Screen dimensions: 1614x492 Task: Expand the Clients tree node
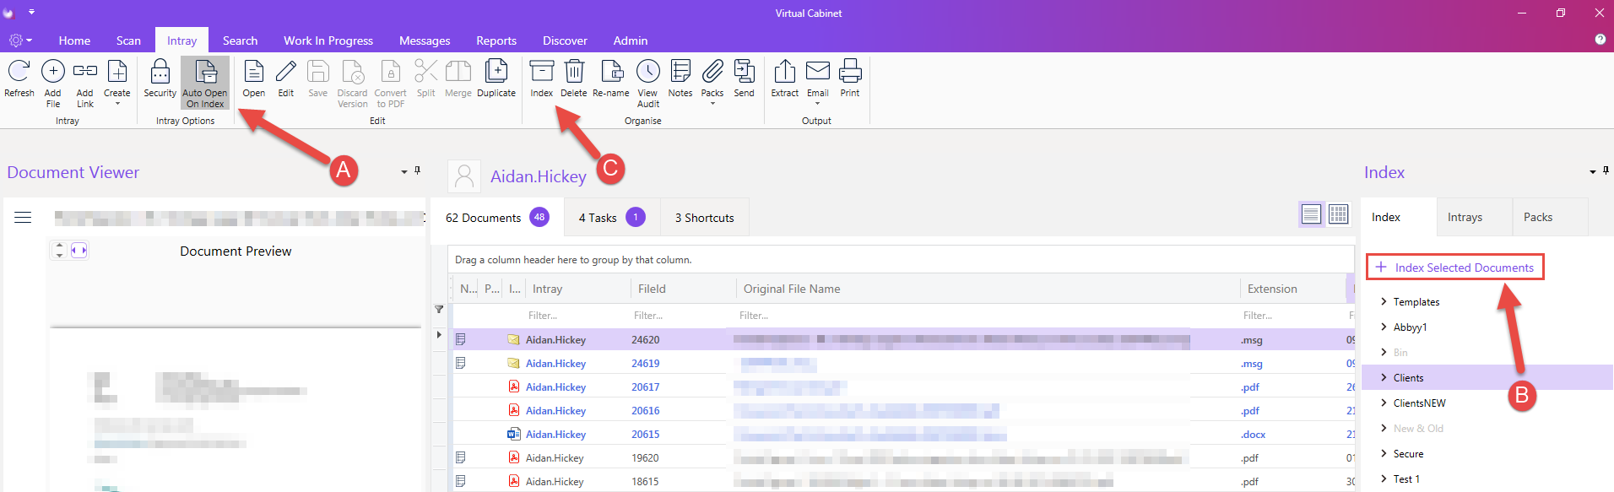click(x=1384, y=377)
